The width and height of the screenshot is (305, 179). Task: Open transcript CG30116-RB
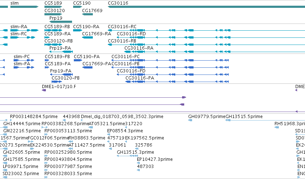coord(122,41)
